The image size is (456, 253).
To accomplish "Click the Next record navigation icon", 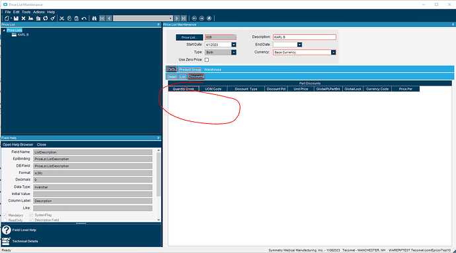I will click(176, 18).
